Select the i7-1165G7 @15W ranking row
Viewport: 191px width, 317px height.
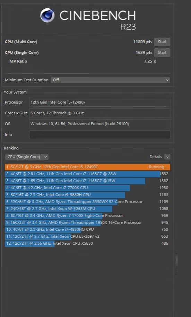point(87,181)
